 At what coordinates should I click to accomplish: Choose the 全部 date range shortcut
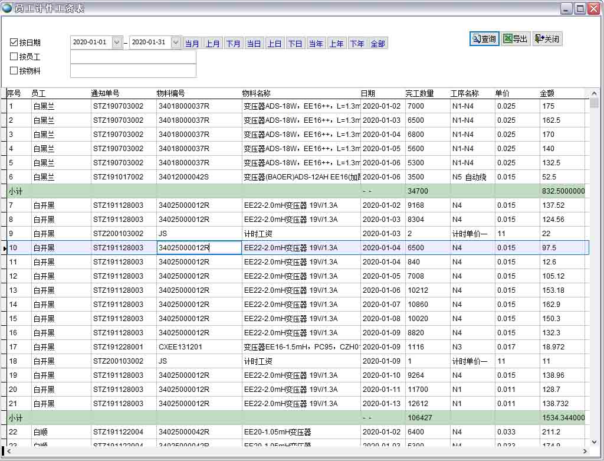377,44
